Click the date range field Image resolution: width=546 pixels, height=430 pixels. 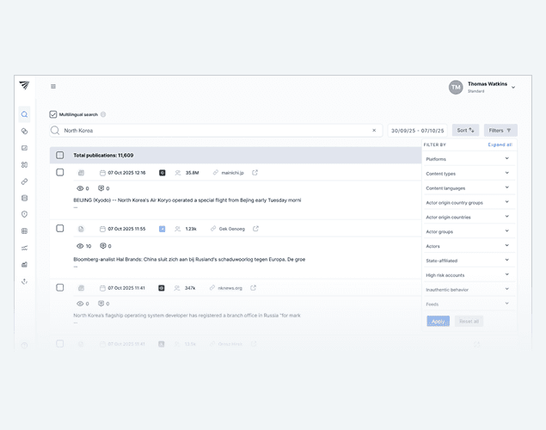tap(416, 131)
